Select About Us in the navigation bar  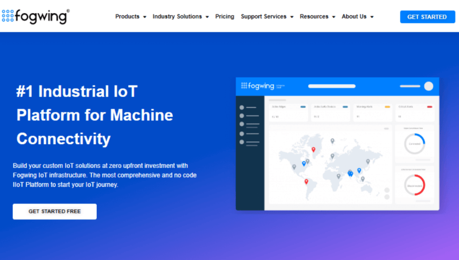(x=355, y=17)
